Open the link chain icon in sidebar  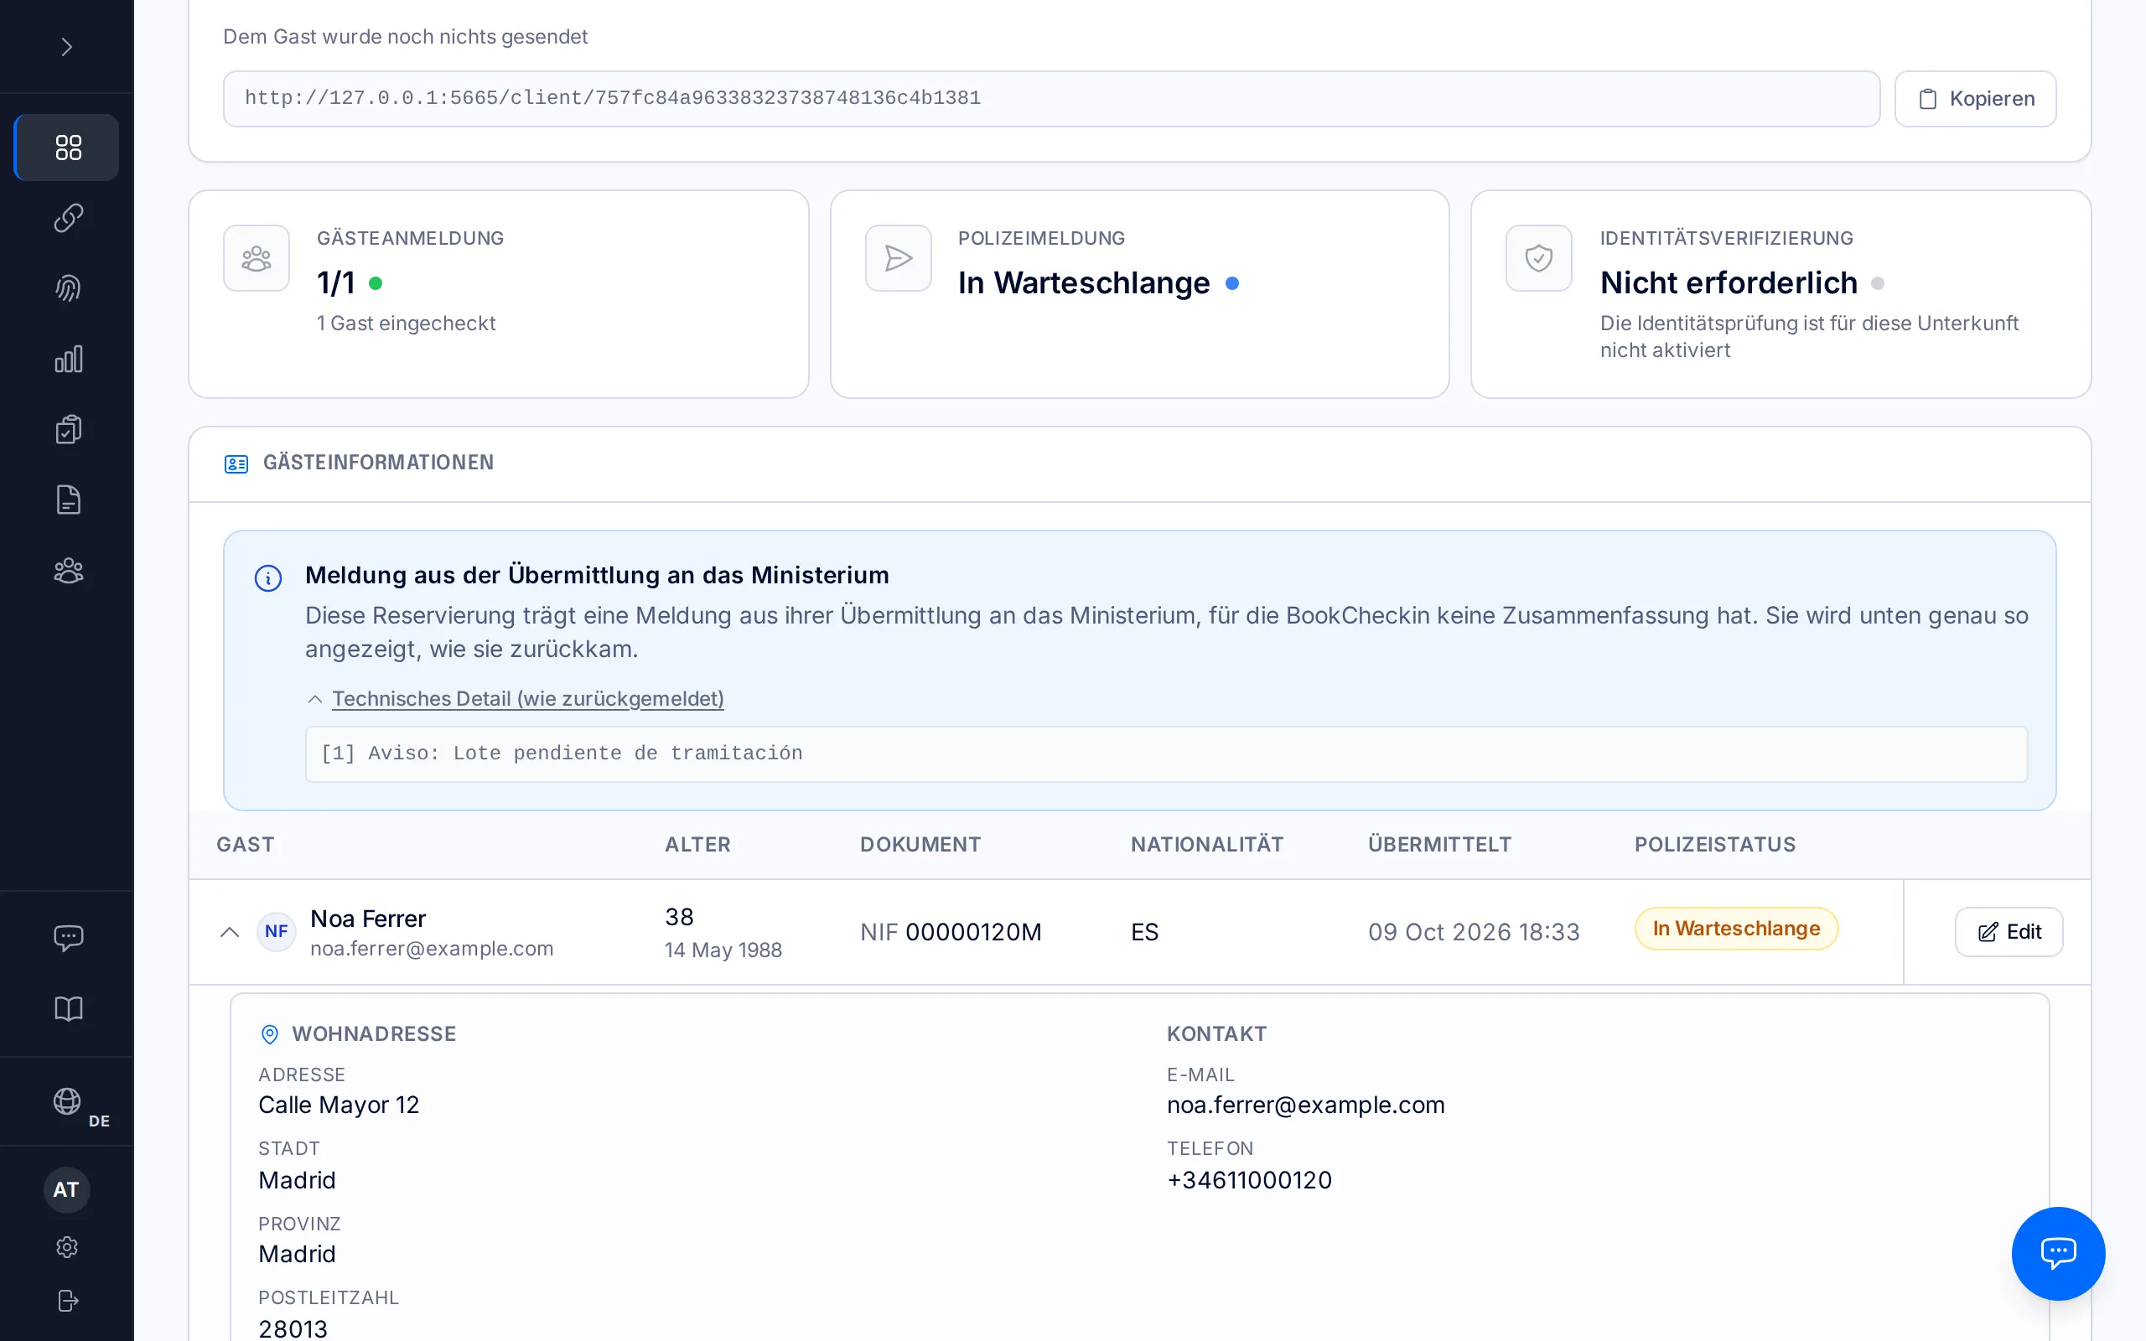coord(67,218)
